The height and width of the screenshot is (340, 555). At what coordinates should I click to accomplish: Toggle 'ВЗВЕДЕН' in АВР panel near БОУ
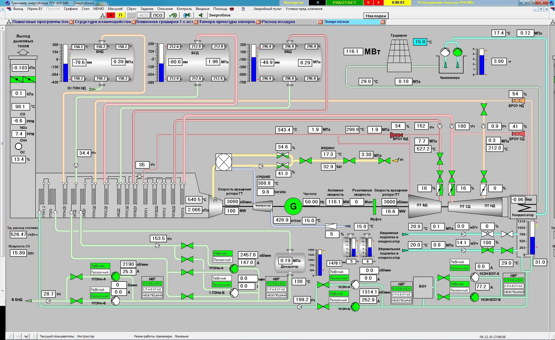point(401,288)
